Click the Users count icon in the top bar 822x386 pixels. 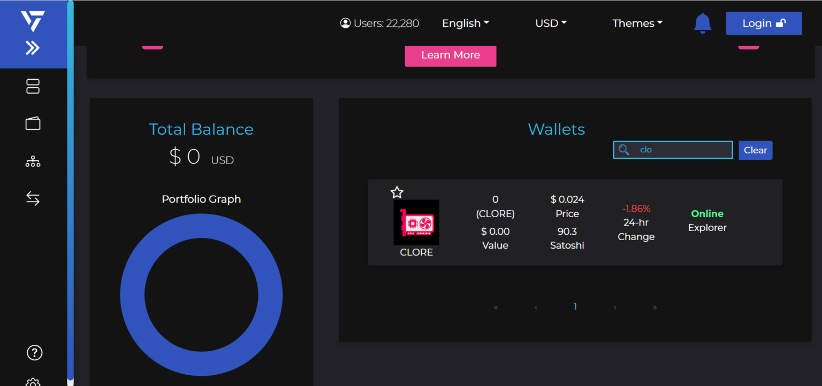coord(345,23)
